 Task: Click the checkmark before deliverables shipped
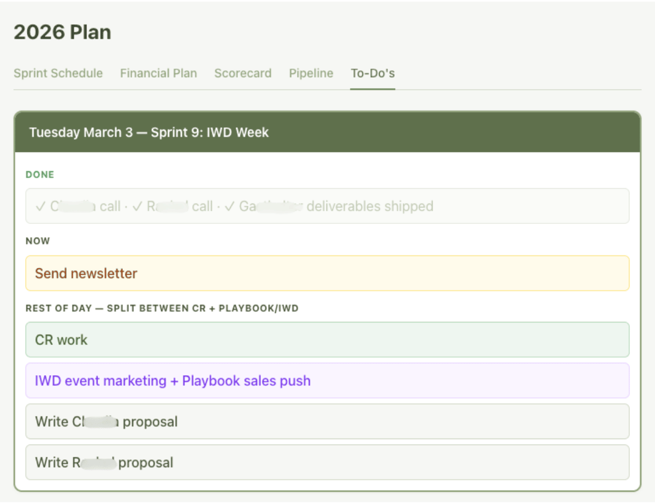pos(230,207)
